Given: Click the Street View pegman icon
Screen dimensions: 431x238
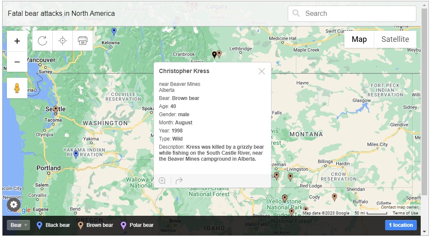Looking at the screenshot, I should coord(17,88).
